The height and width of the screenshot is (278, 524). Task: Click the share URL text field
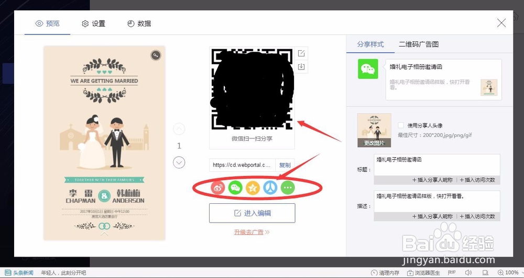tap(242, 165)
